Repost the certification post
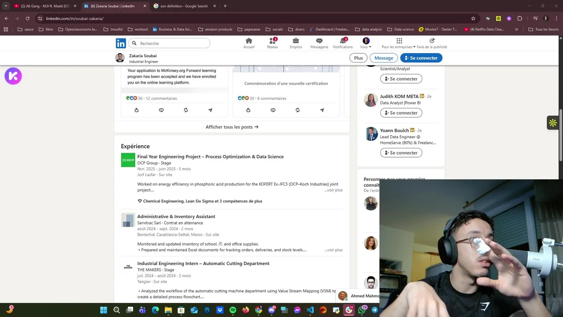563x317 pixels. [x=297, y=110]
